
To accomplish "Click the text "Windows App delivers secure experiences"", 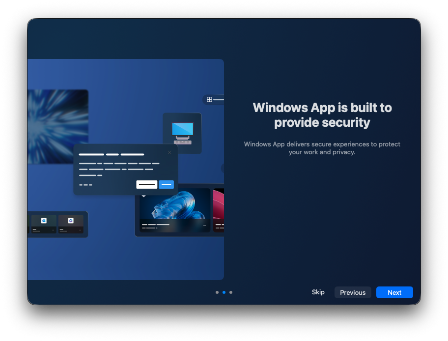I will (307, 144).
